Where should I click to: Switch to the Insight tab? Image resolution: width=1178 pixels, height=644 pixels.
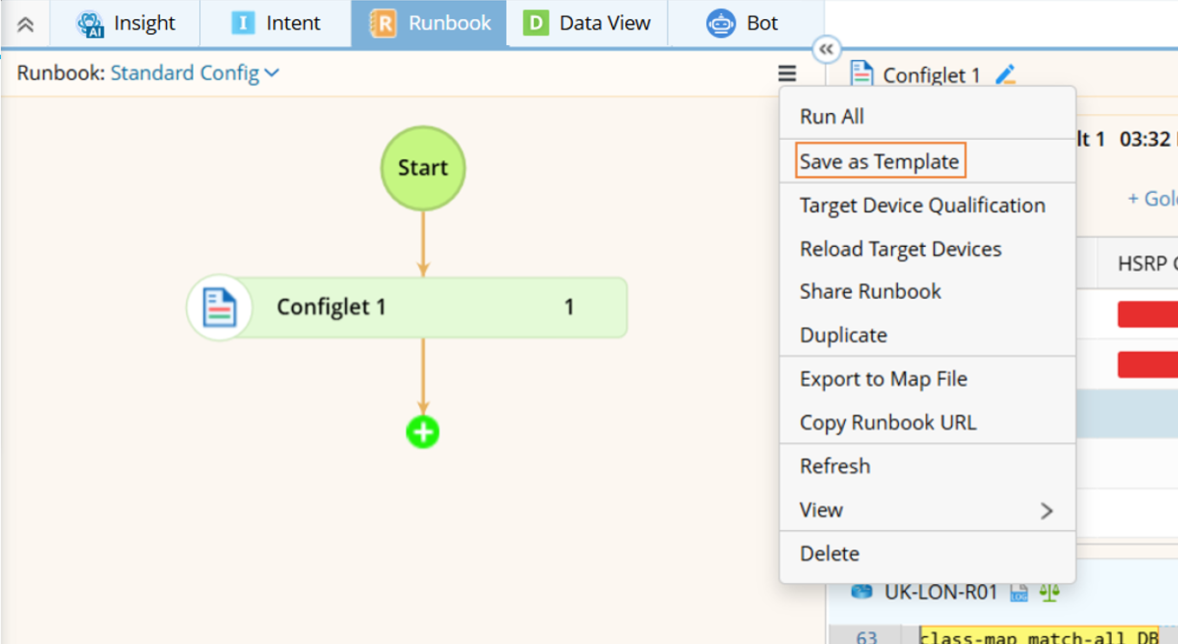125,23
